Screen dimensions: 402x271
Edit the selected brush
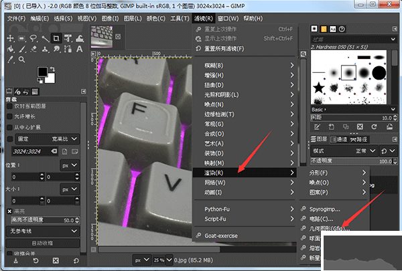[317, 126]
